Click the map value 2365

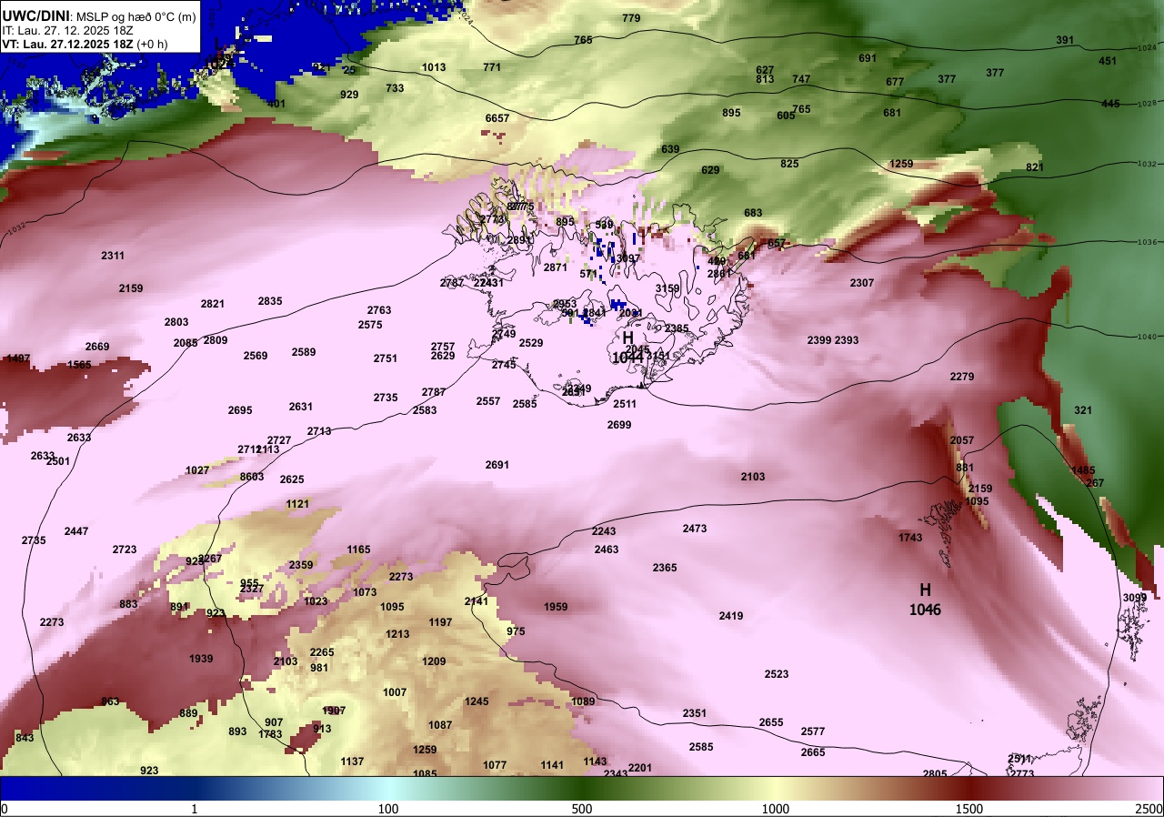[665, 568]
